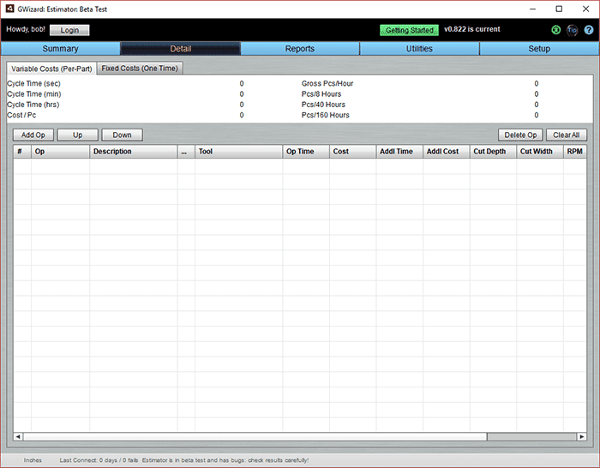Click the GWizard app icon in title bar
The image size is (600, 468).
[x=9, y=9]
